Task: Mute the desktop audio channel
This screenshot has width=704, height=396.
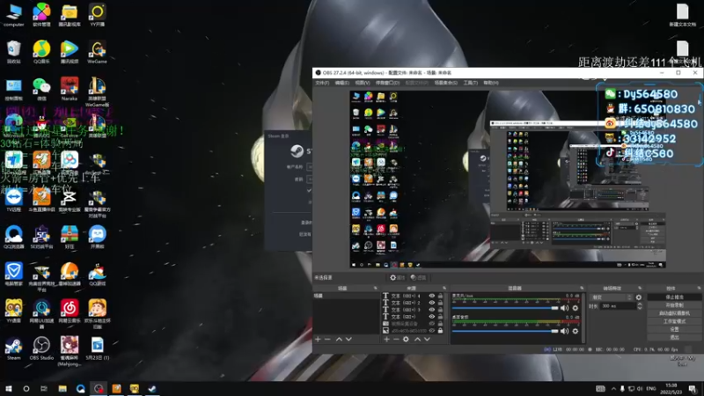Action: 564,331
